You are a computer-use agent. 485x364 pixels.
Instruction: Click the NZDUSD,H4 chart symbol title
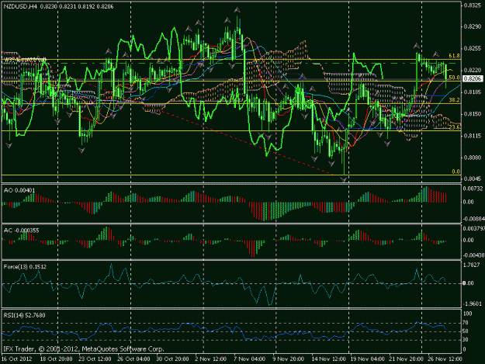pos(21,6)
